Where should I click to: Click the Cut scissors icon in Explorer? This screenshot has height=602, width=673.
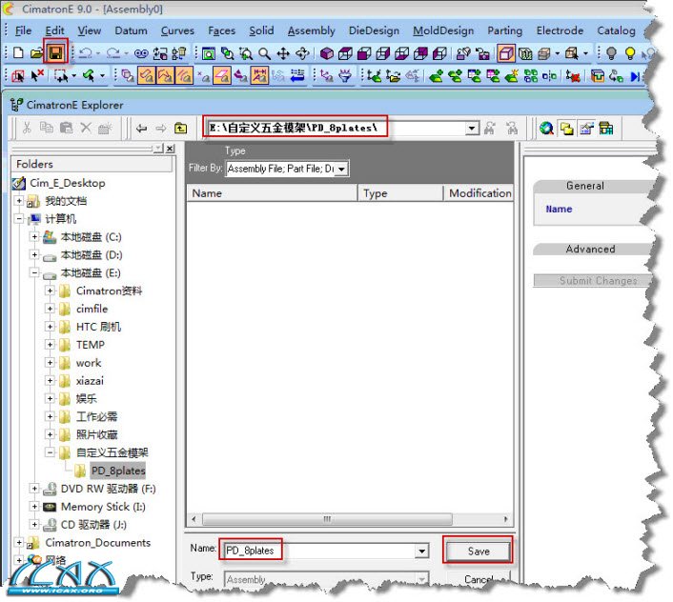(x=27, y=128)
